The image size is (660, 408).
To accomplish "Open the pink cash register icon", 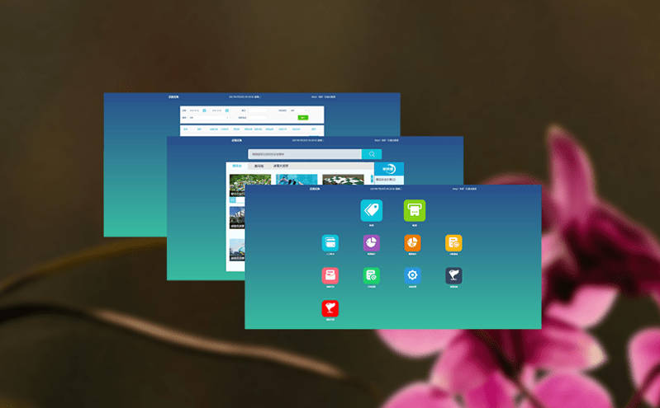I will click(330, 275).
